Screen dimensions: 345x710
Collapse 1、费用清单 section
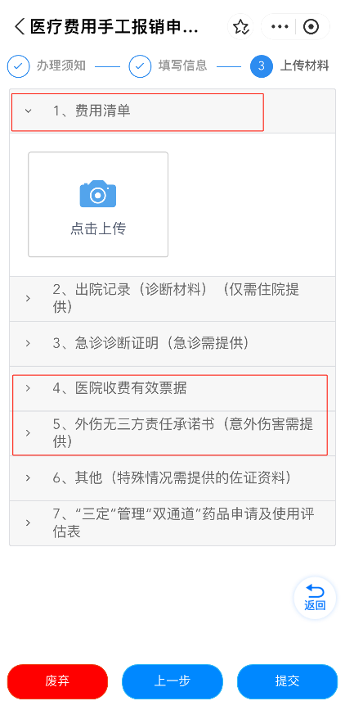point(172,111)
